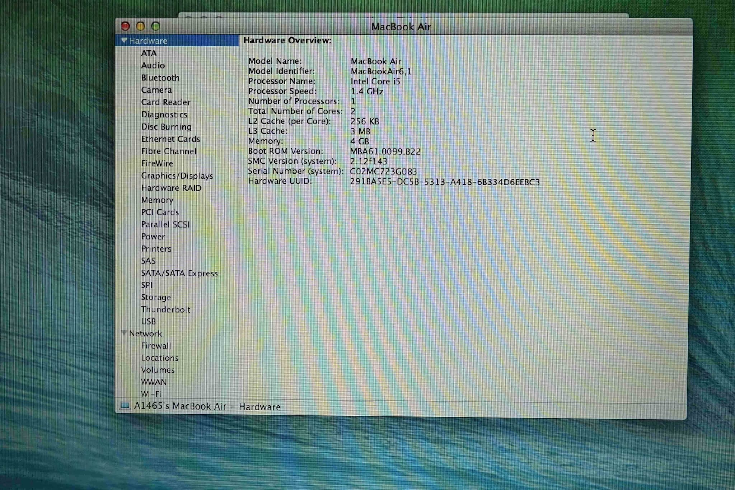Open Volumes under Network
The image size is (735, 490).
pos(158,370)
